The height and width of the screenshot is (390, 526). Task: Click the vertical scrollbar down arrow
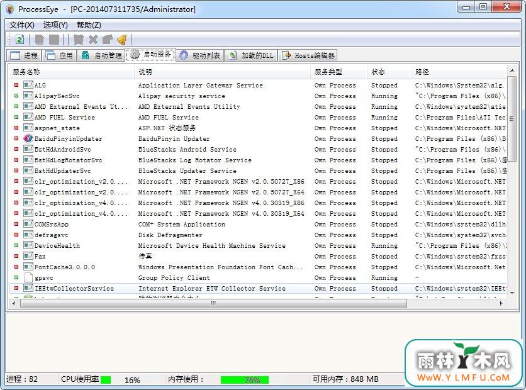pyautogui.click(x=512, y=292)
